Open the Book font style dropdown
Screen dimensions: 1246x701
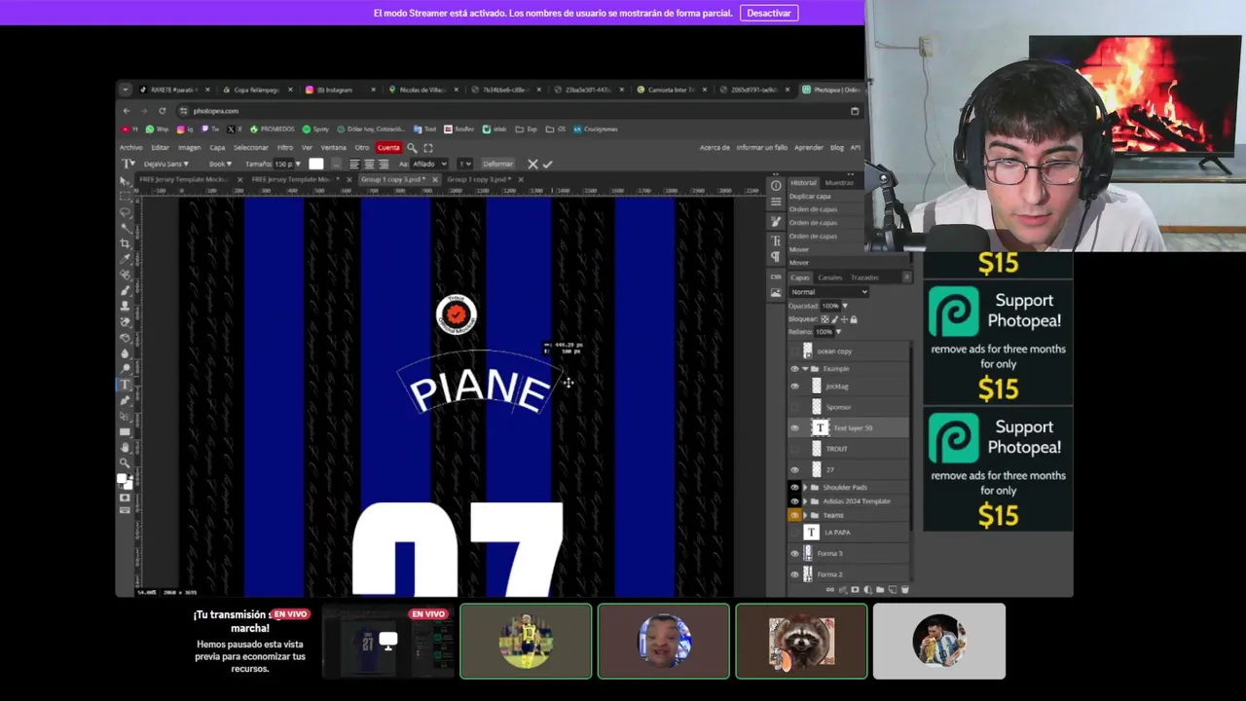click(221, 164)
